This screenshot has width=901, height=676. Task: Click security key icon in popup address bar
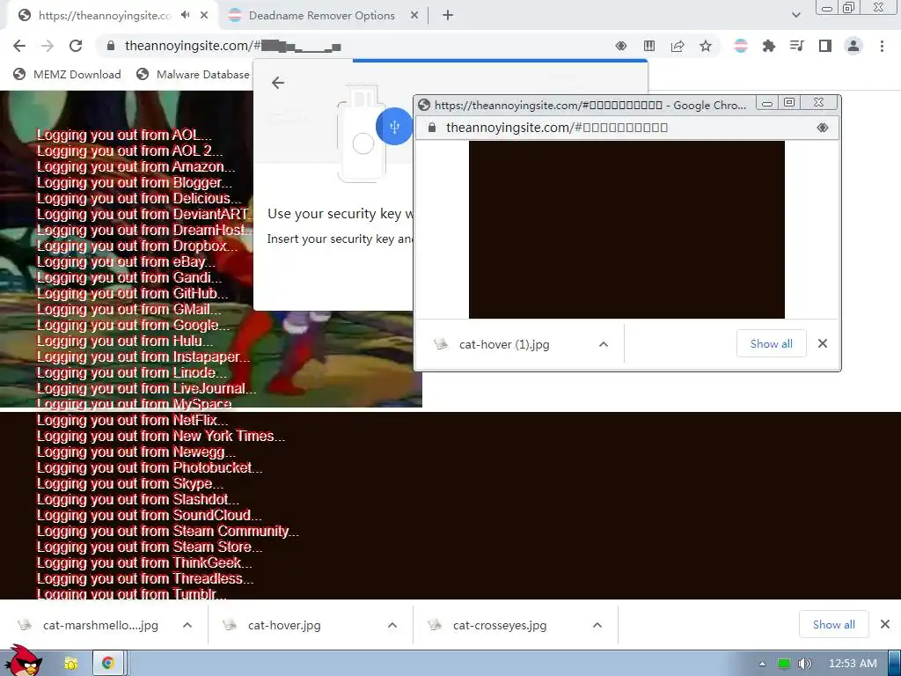(823, 128)
